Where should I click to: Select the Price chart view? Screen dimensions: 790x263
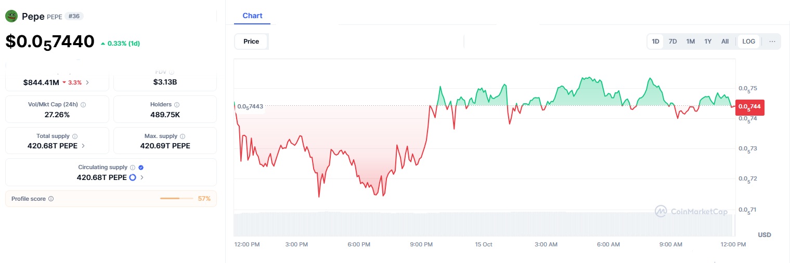click(x=251, y=41)
